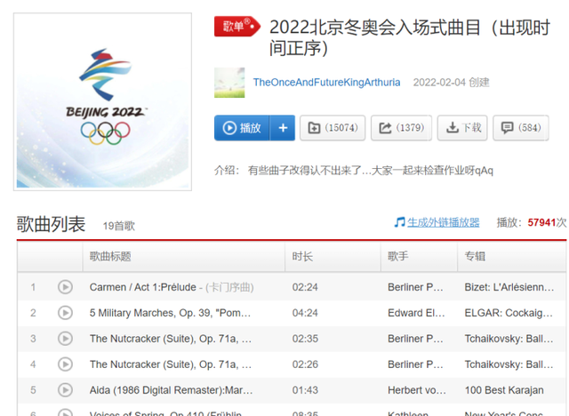Click the creator's avatar thumbnail
Viewport: 569px width, 416px height.
pyautogui.click(x=229, y=83)
